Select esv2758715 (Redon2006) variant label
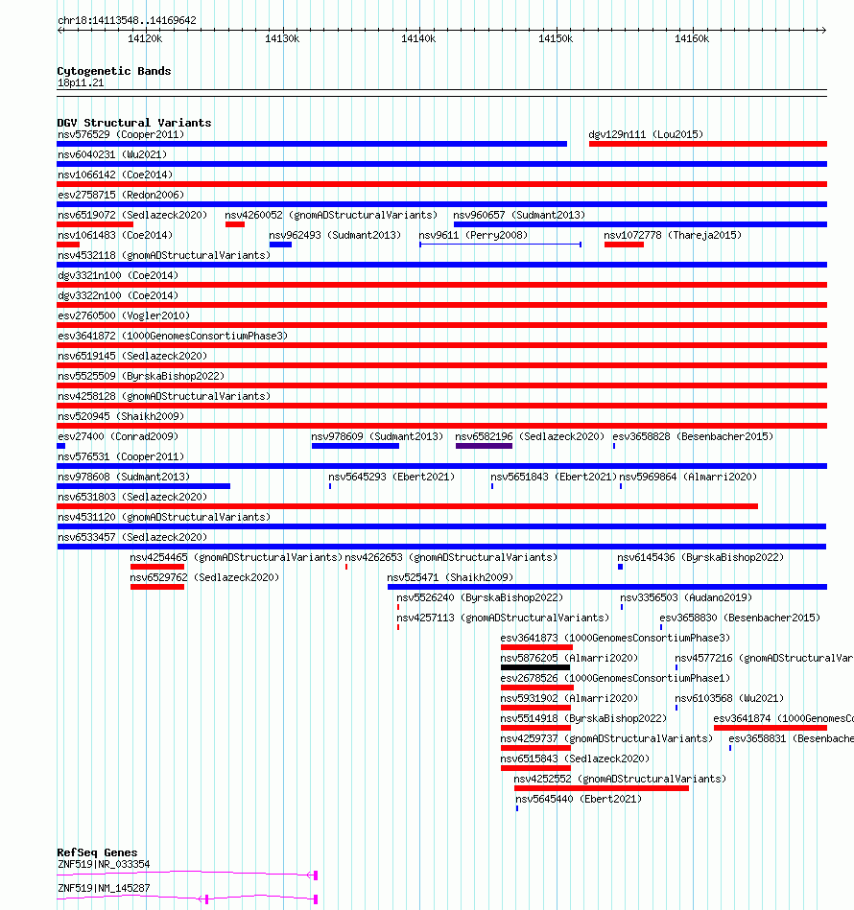This screenshot has height=910, width=854. [x=121, y=195]
